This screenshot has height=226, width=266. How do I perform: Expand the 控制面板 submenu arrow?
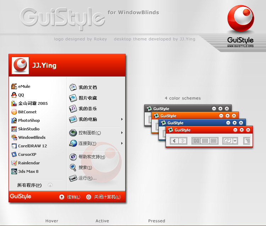[122, 132]
